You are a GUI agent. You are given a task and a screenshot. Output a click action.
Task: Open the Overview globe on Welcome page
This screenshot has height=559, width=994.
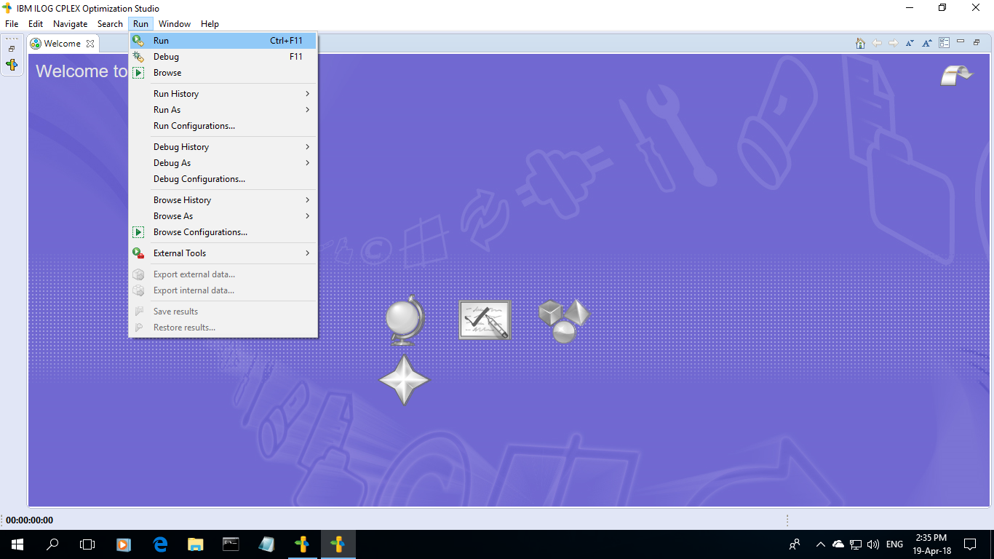coord(405,320)
